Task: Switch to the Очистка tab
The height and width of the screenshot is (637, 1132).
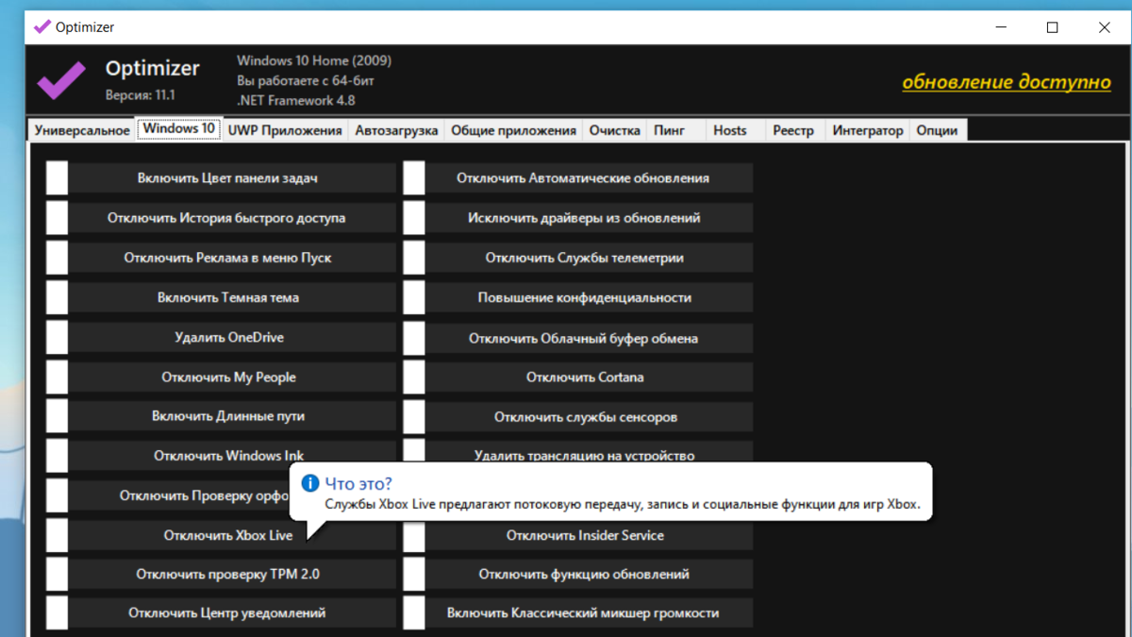Action: 615,131
